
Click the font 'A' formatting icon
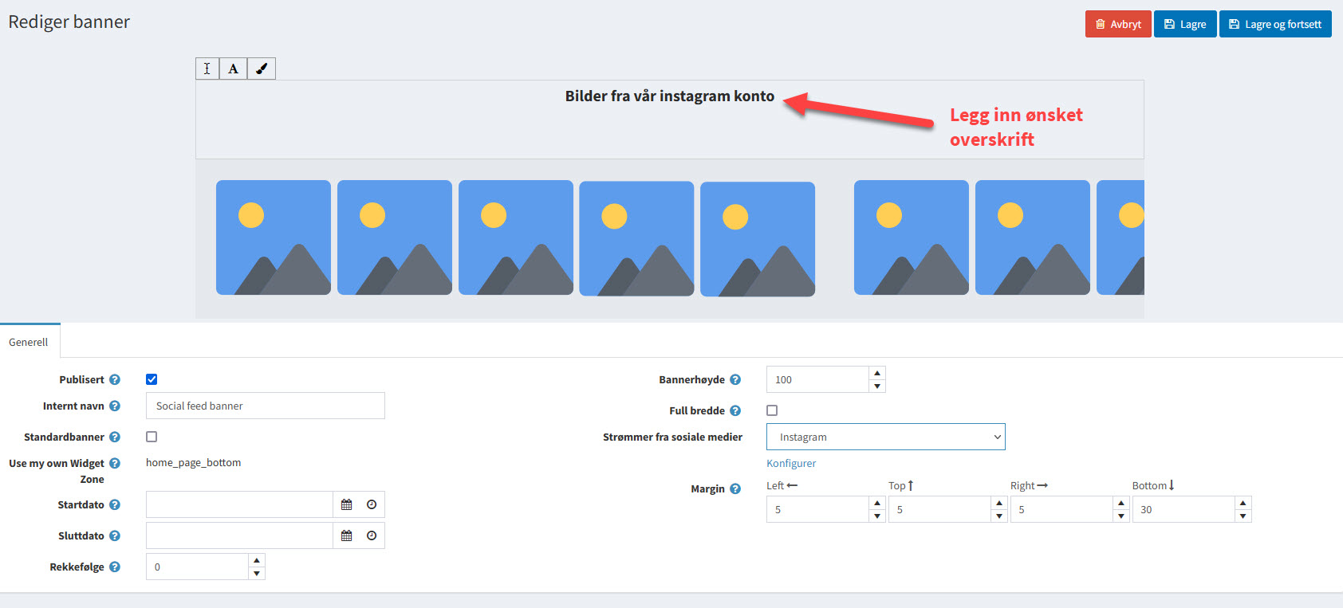(234, 69)
